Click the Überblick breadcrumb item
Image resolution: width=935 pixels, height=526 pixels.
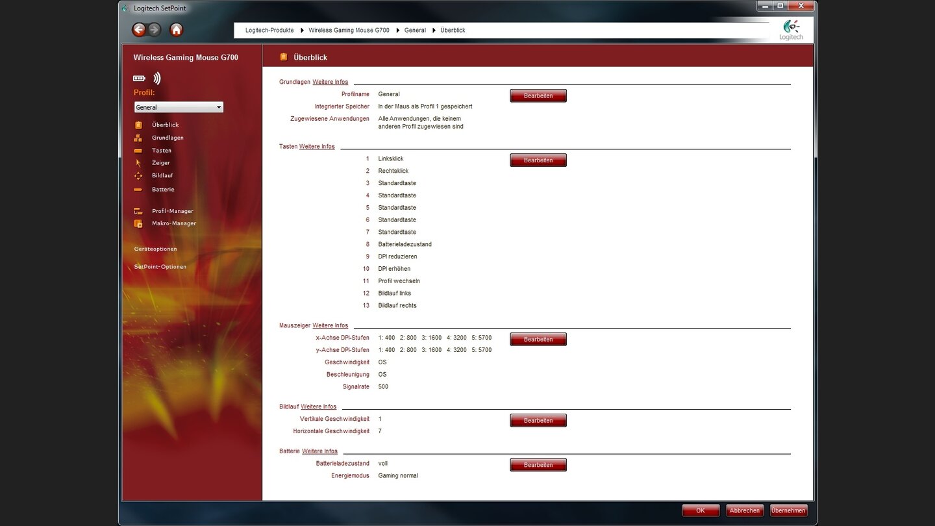tap(453, 31)
